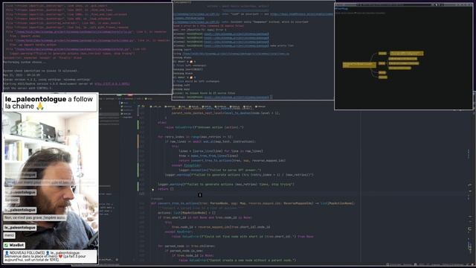476x268 pixels.
Task: Click 'raise ValueError Unknown action' line
Action: (205, 127)
